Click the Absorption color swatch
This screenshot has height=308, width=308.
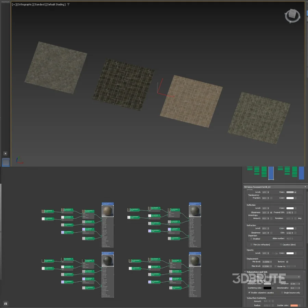click(x=267, y=284)
